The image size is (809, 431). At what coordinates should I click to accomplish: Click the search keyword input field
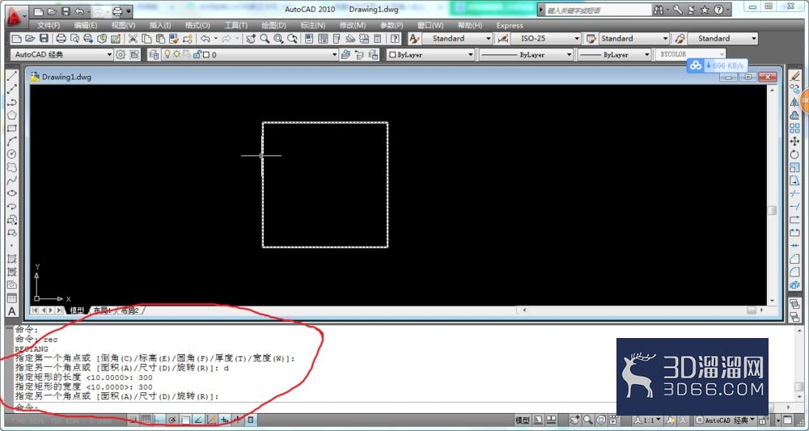coord(596,10)
